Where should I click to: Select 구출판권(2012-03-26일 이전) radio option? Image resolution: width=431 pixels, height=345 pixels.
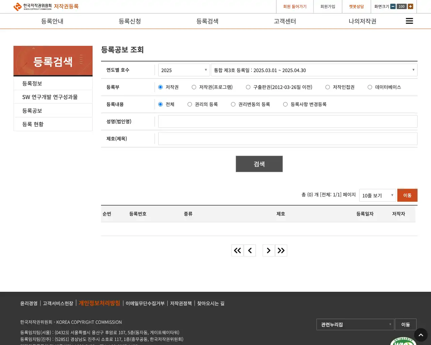click(248, 87)
